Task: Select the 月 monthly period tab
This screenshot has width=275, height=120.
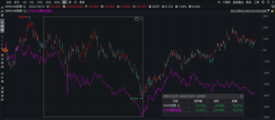Action: coord(75,2)
